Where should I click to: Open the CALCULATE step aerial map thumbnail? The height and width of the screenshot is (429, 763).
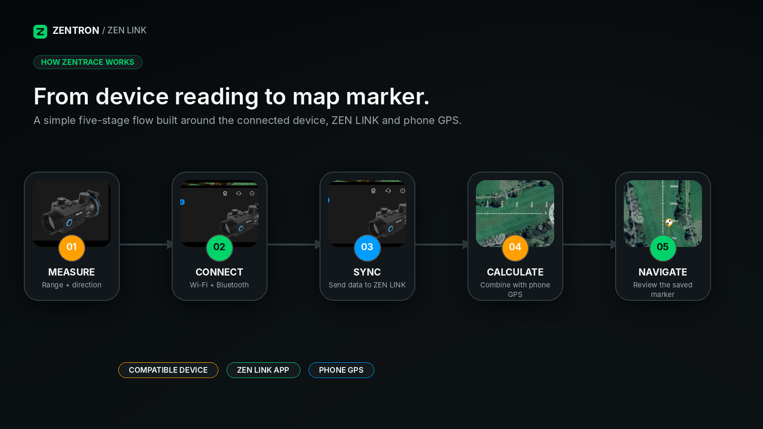(x=515, y=213)
